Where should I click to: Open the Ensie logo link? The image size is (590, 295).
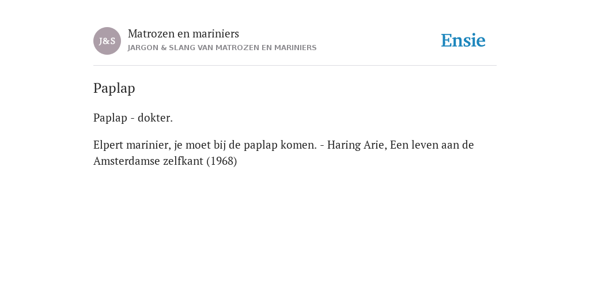pos(463,40)
